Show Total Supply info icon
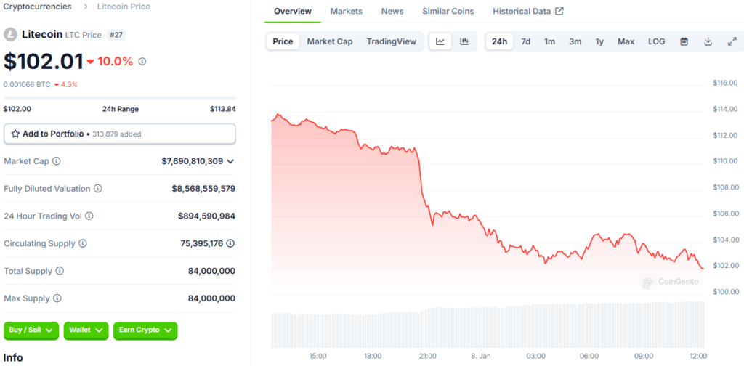The width and height of the screenshot is (744, 366). pyautogui.click(x=60, y=271)
